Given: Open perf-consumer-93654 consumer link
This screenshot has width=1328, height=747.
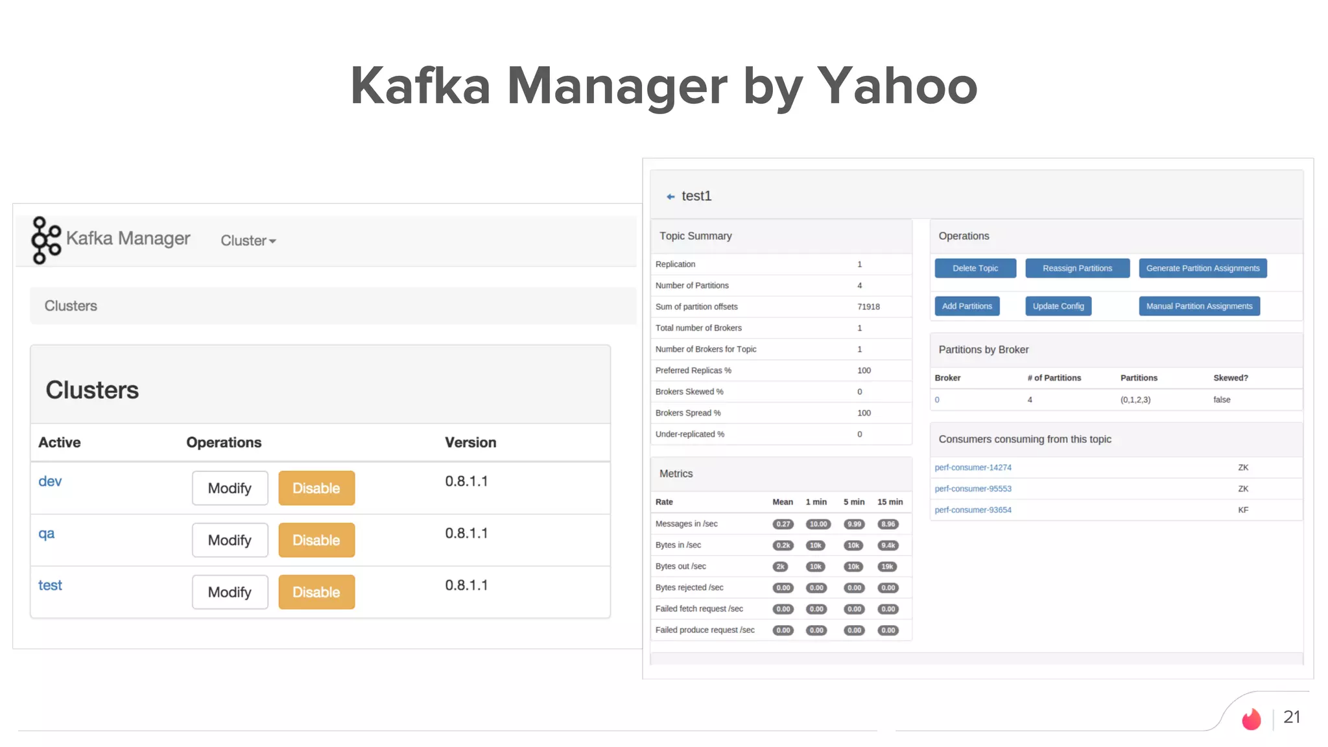Looking at the screenshot, I should [973, 510].
